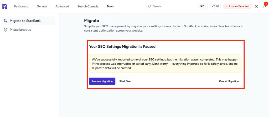Select the Tools tab

coord(110,6)
